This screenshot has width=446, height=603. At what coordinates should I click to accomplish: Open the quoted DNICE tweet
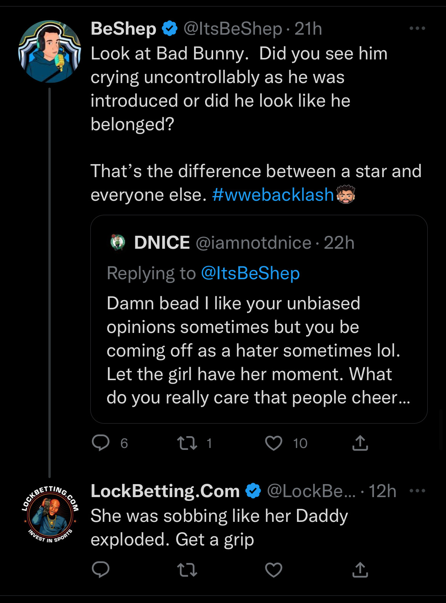[258, 350]
